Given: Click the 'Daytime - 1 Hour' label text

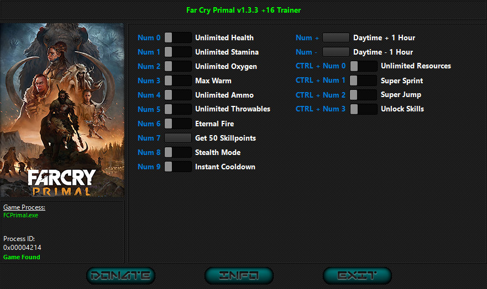Looking at the screenshot, I should (x=383, y=52).
